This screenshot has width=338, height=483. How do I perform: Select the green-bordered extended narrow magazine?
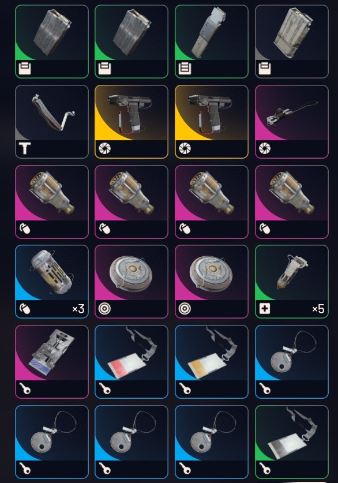(x=212, y=42)
